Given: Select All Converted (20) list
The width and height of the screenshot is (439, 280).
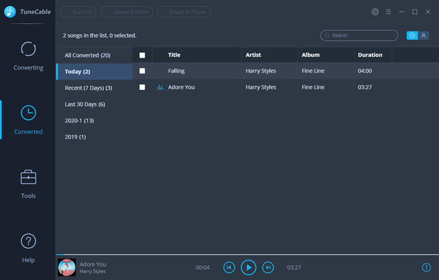Looking at the screenshot, I should [94, 55].
